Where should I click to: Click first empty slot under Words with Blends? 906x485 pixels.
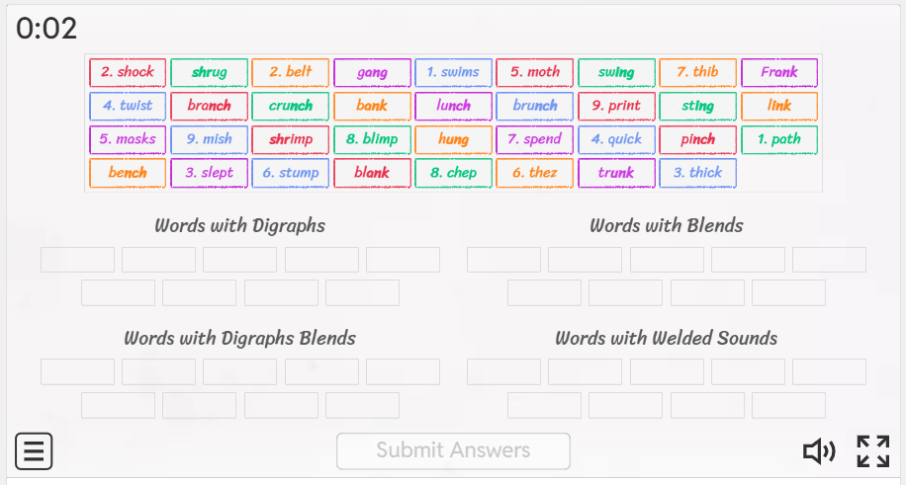click(x=503, y=260)
